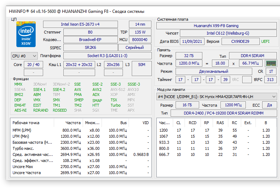Click the memory size 32 ГБ field
Viewport: 280px width, 188px height.
click(x=189, y=56)
